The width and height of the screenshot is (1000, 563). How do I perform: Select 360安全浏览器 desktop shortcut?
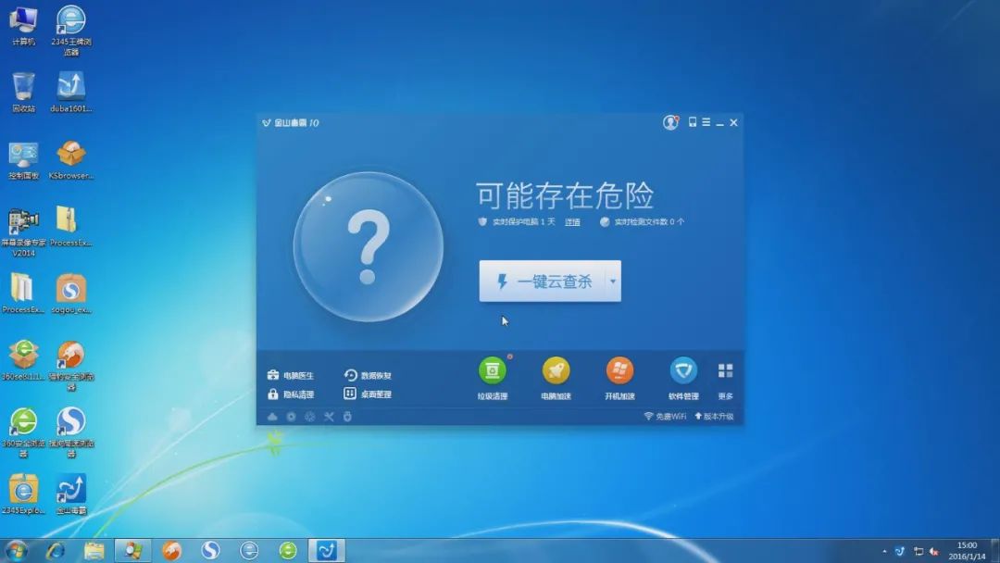pos(23,433)
